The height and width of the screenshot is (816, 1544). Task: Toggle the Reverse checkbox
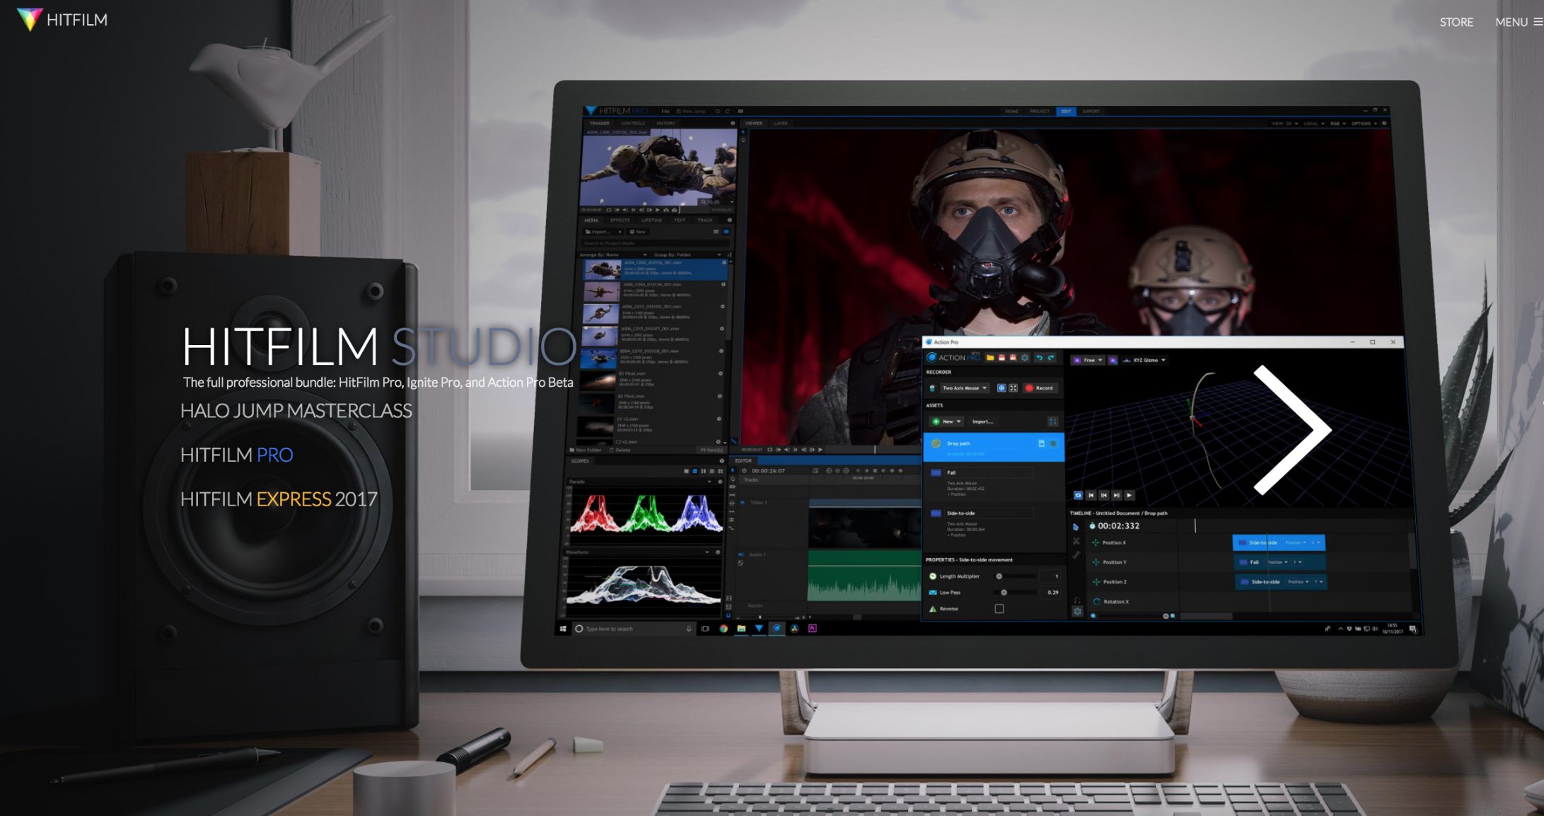999,609
